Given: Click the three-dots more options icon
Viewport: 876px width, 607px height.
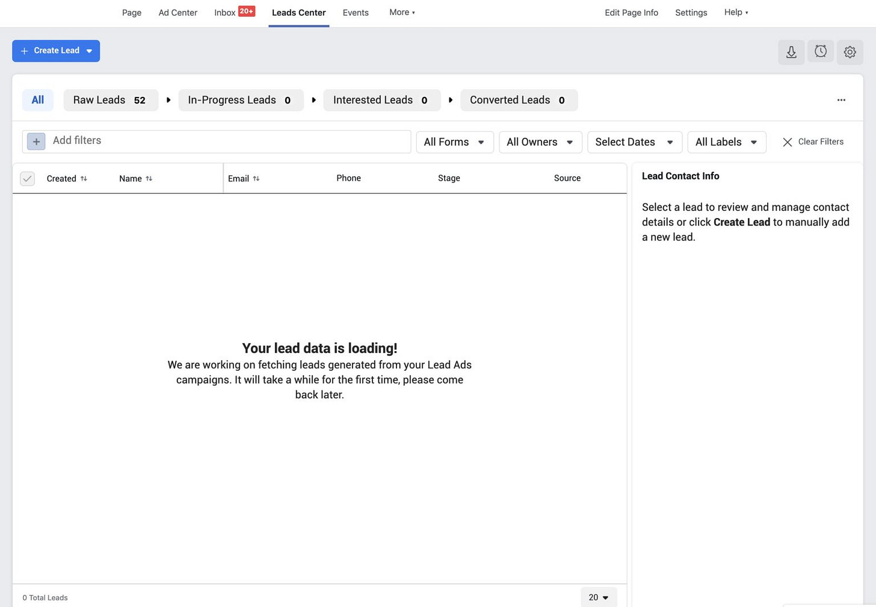Looking at the screenshot, I should (x=841, y=100).
